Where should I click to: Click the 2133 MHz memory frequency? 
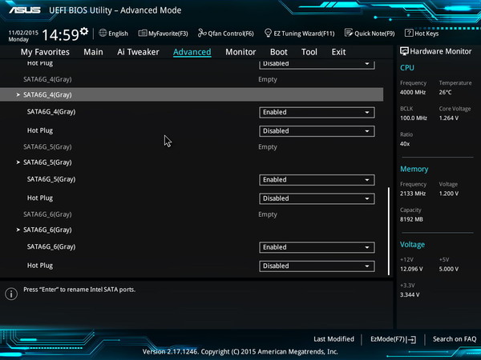click(x=413, y=194)
